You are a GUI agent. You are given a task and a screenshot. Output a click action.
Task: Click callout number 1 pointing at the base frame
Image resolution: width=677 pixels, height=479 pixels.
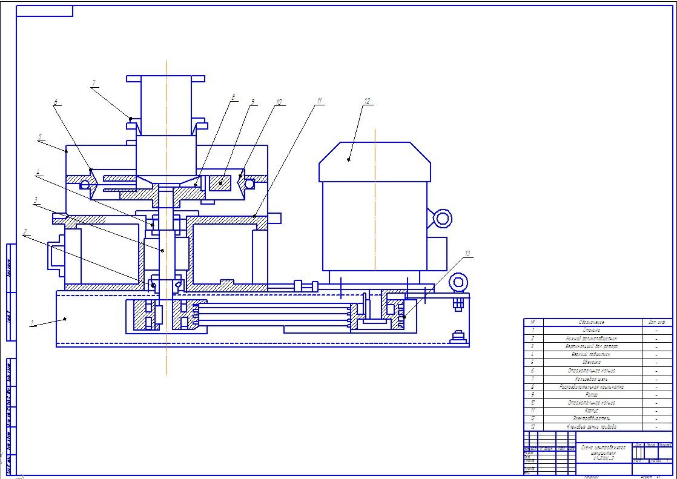[32, 324]
